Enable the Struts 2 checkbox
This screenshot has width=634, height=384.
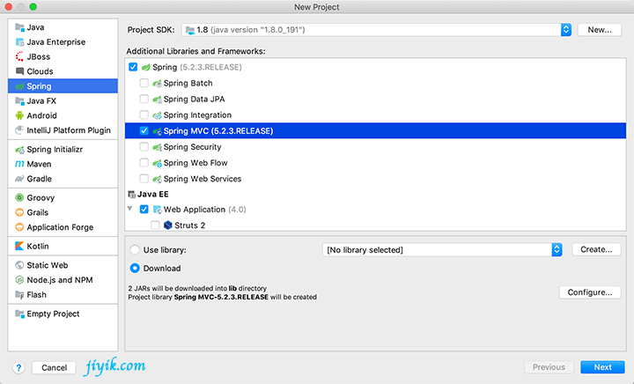pos(155,225)
